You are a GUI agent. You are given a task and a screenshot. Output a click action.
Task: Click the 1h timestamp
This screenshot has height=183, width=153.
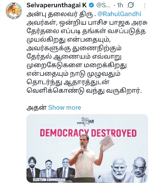point(120,5)
